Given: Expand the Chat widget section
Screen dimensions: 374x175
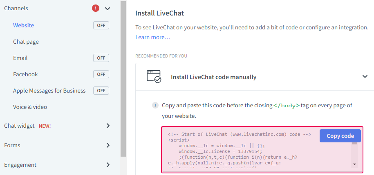Looking at the screenshot, I should pos(108,126).
